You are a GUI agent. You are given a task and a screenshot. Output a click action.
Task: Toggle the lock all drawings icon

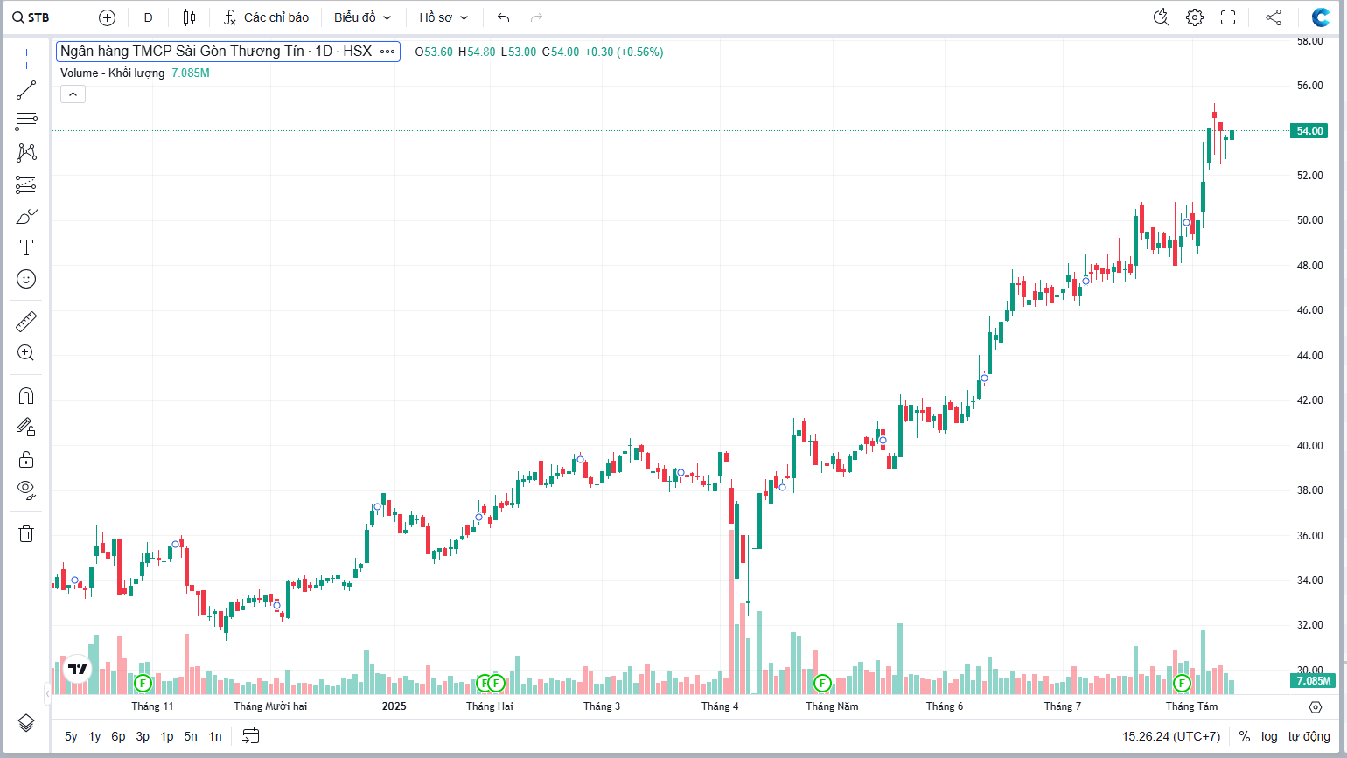(x=26, y=459)
